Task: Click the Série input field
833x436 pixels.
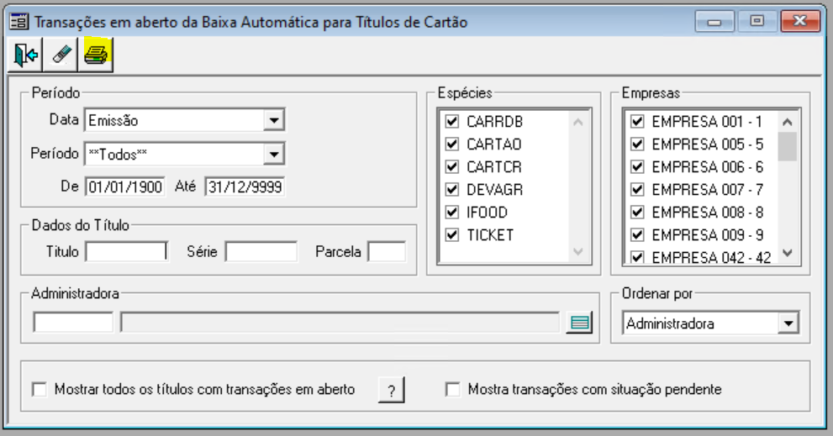Action: pyautogui.click(x=261, y=252)
